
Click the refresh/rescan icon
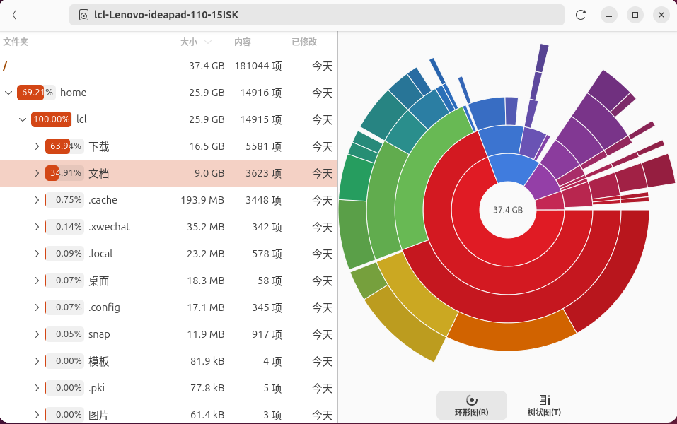pos(581,15)
